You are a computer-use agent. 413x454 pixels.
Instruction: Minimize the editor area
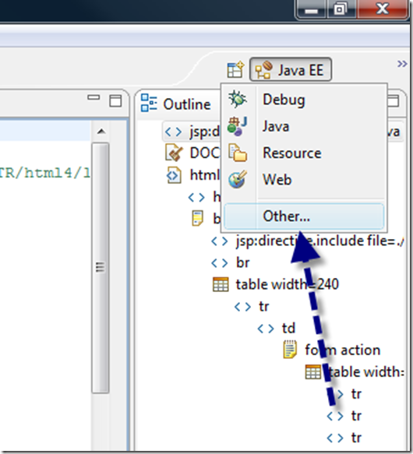[x=94, y=97]
